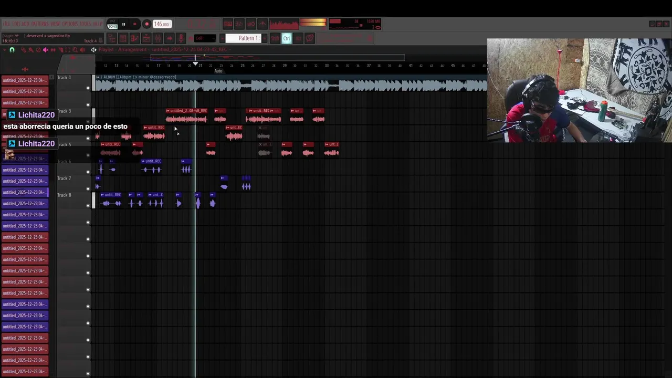Mute Track 7 via its dot
The image size is (672, 378).
coord(88,189)
